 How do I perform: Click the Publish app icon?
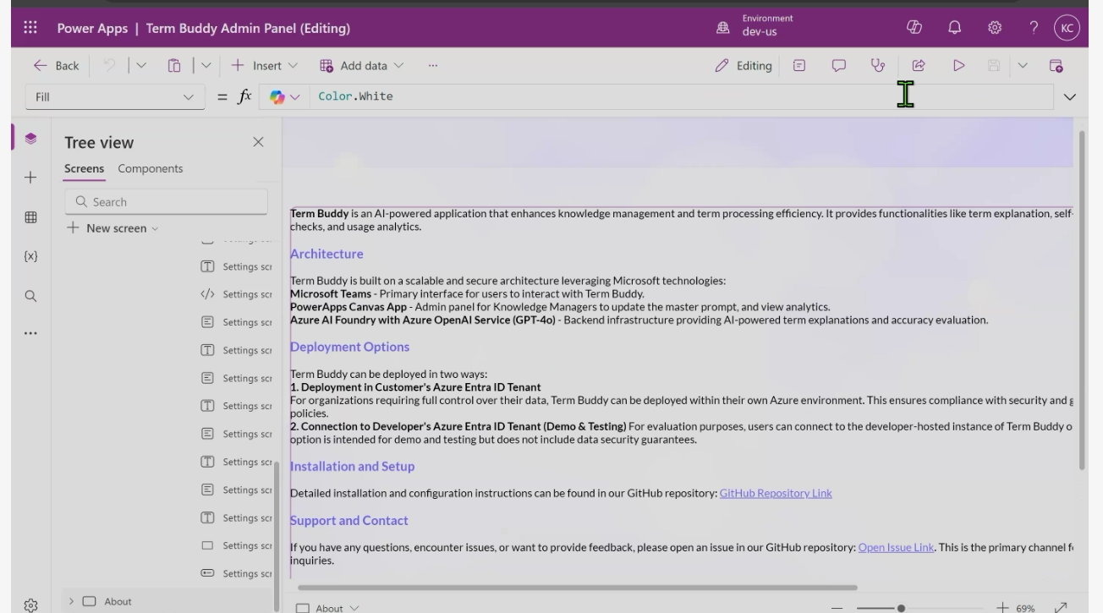coord(1056,65)
